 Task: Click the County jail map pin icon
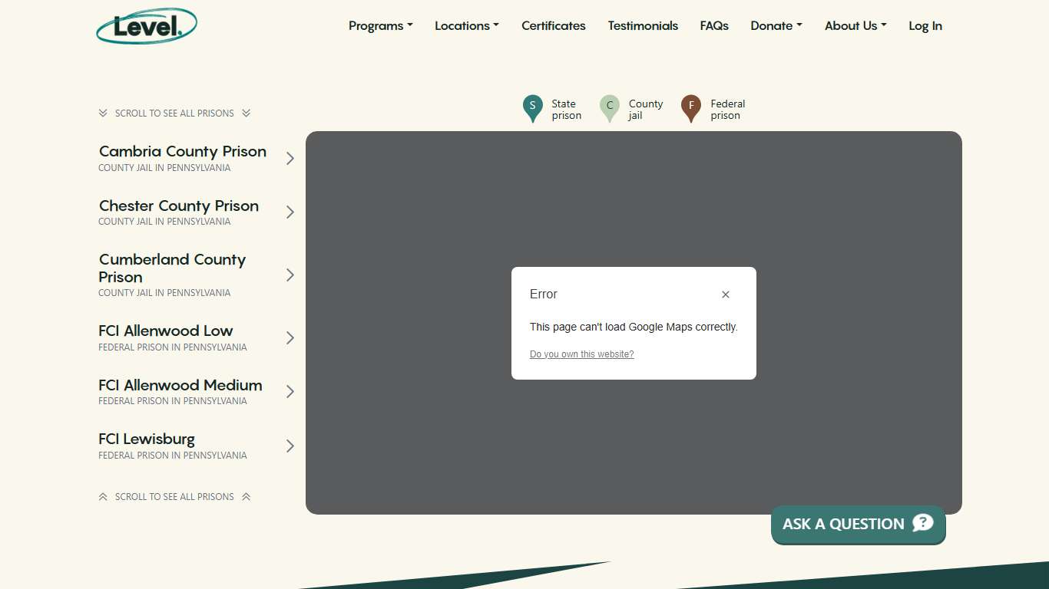[x=610, y=108]
